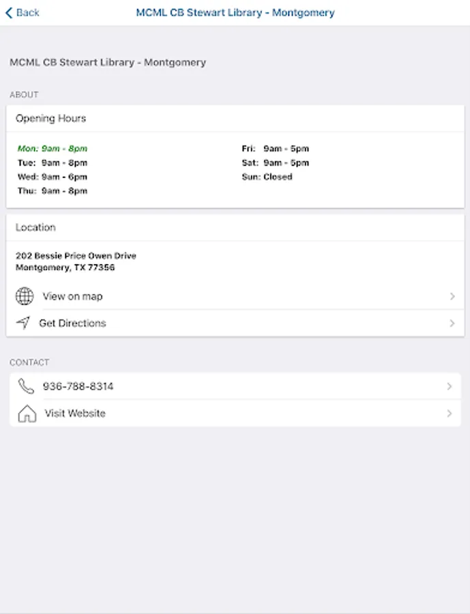
Task: Open the View on map link
Action: tap(72, 296)
